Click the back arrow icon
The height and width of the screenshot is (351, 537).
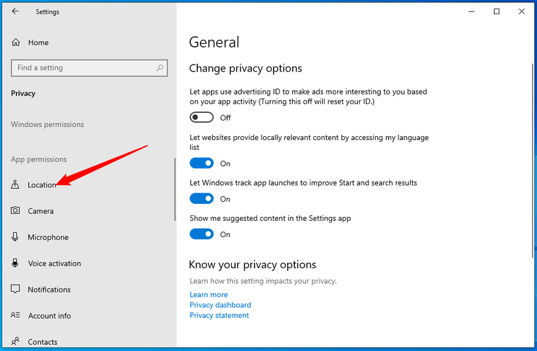[x=16, y=11]
